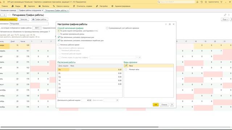Click the Налоги и взносы percent icon
Screen dimensions: 232x130
pos(54,6)
